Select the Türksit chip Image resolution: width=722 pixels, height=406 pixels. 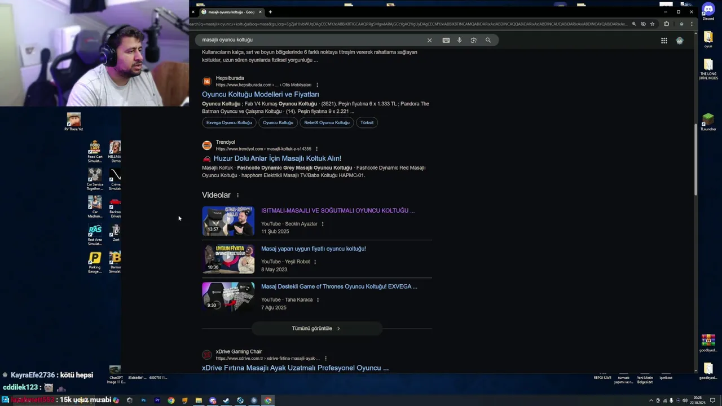click(367, 122)
